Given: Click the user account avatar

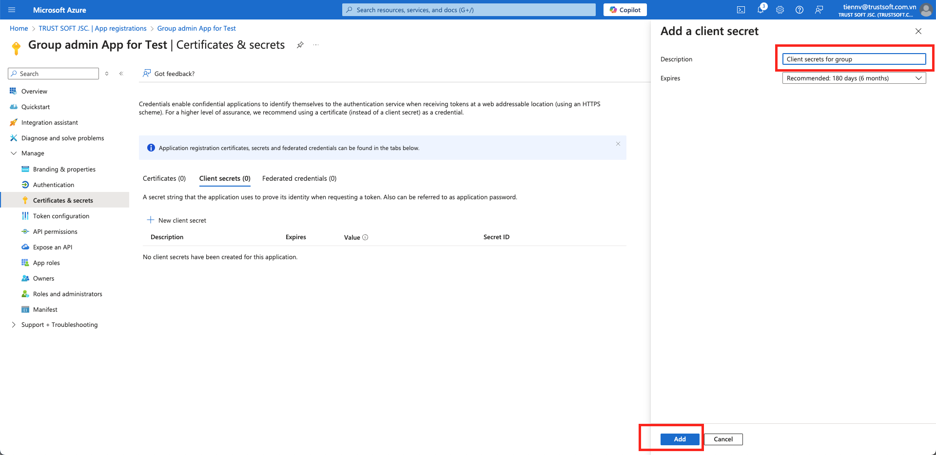Looking at the screenshot, I should [x=926, y=10].
